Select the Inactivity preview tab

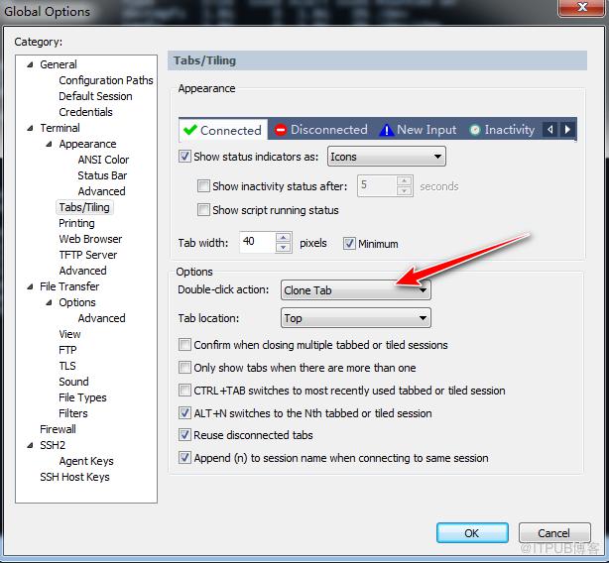tap(502, 130)
